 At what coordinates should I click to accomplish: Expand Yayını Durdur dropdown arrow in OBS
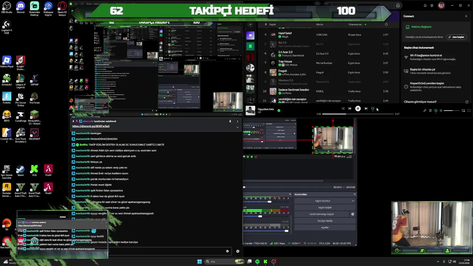coord(353,201)
